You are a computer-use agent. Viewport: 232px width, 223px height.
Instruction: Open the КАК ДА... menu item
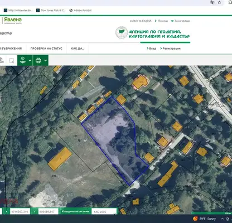(78, 49)
